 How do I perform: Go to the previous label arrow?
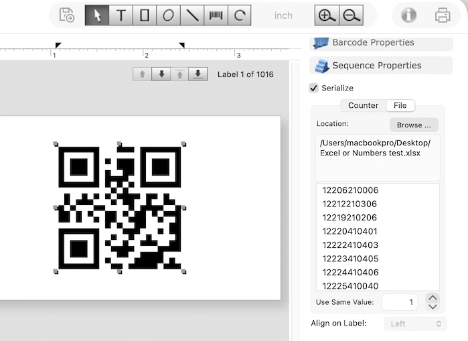point(143,74)
